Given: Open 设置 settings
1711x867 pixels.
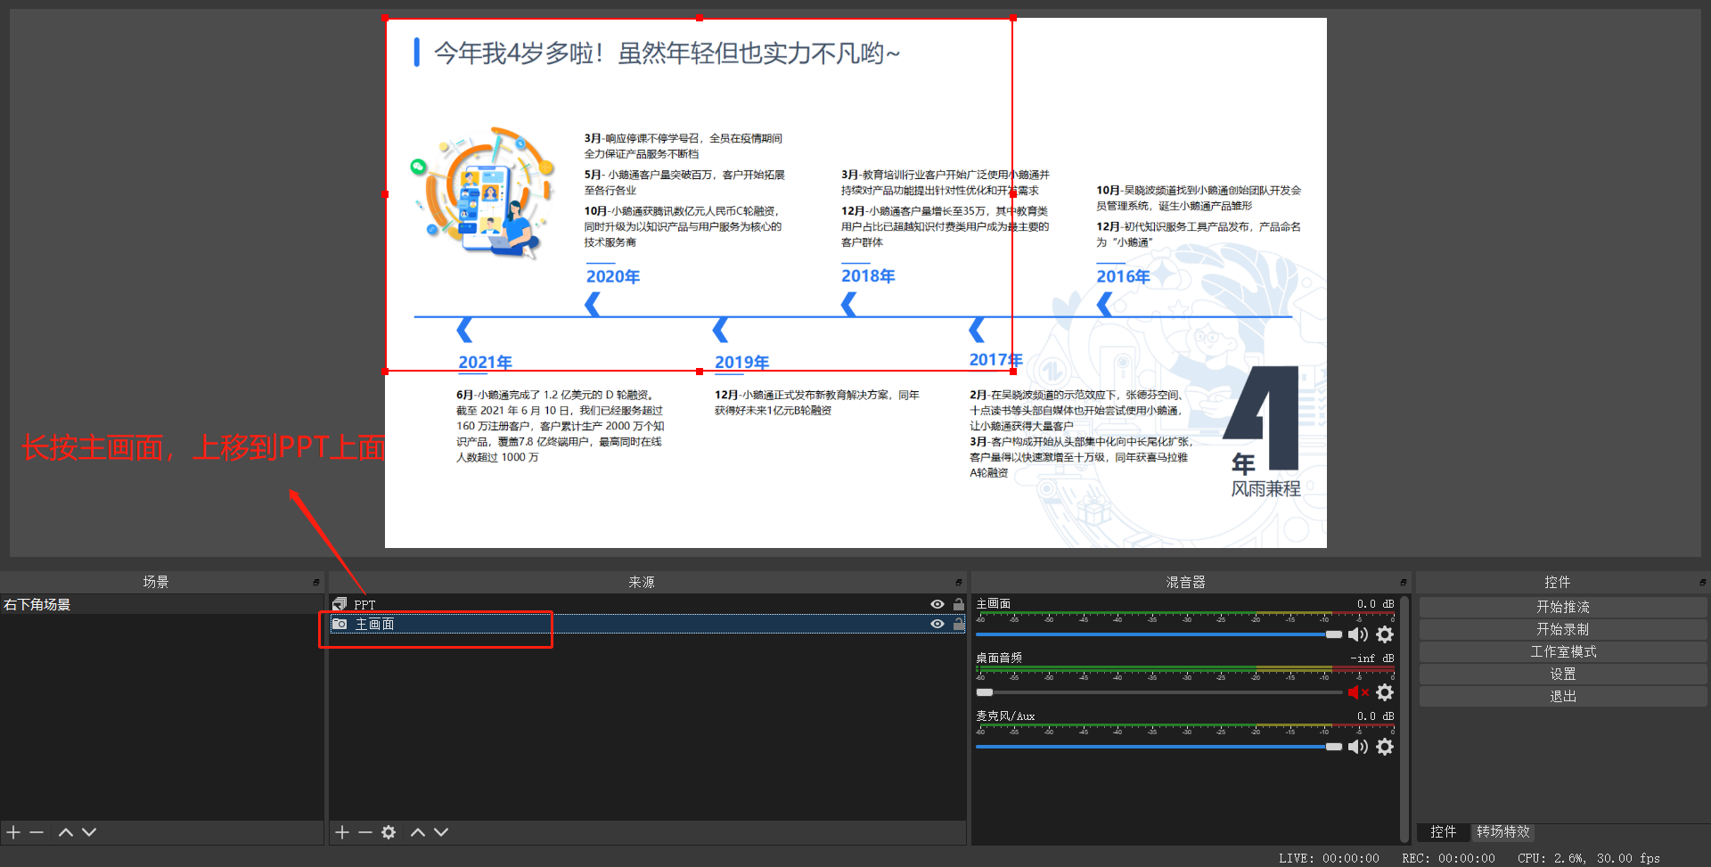Looking at the screenshot, I should pyautogui.click(x=1563, y=674).
